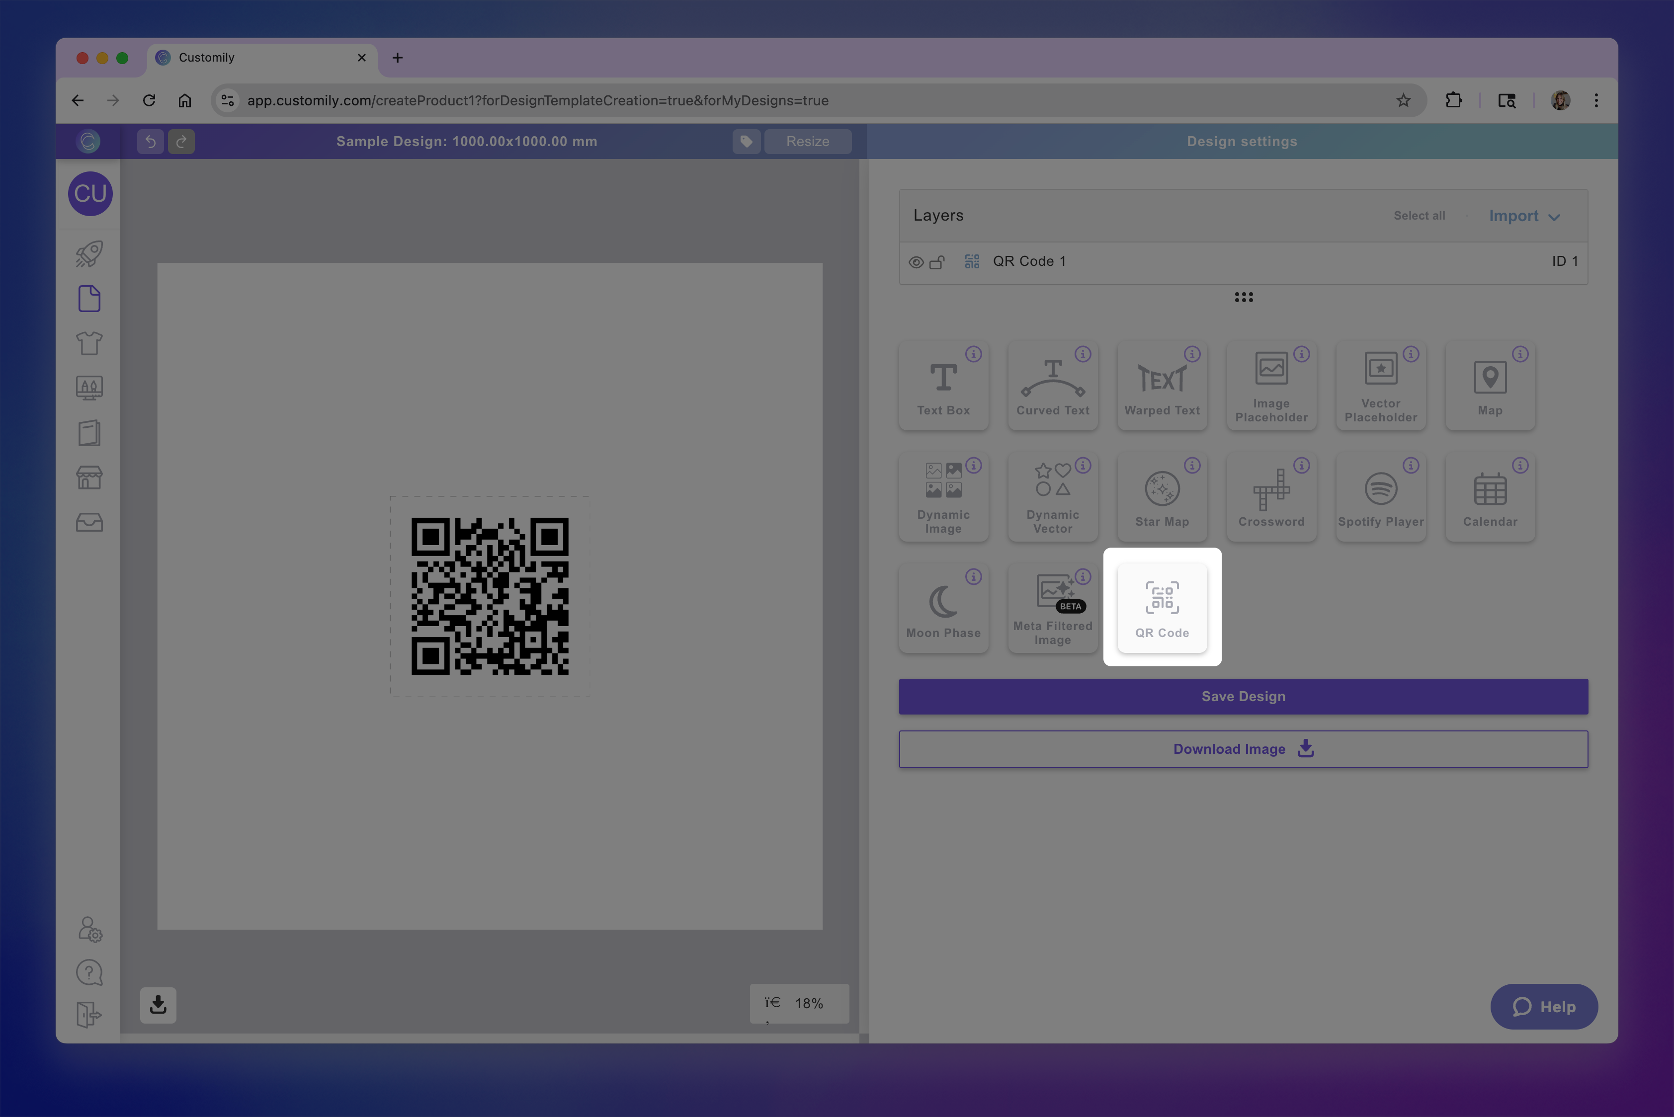Lock the QR Code 1 layer
Image resolution: width=1674 pixels, height=1117 pixels.
click(938, 261)
